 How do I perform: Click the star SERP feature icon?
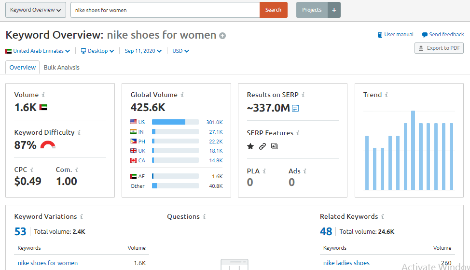click(250, 146)
